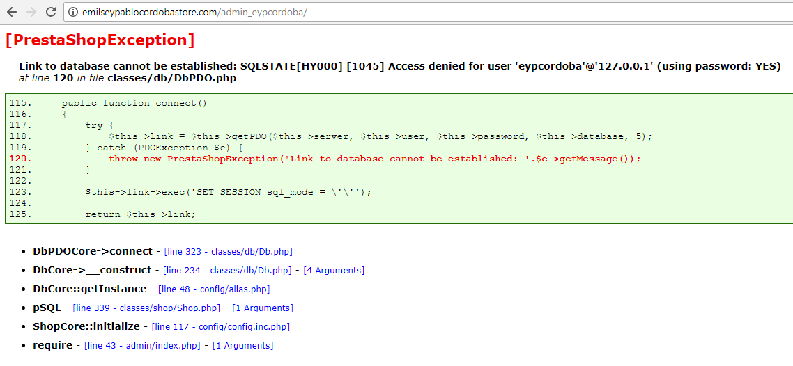Click ShopCore::initialize trace entry
Image resolution: width=793 pixels, height=366 pixels.
[86, 326]
